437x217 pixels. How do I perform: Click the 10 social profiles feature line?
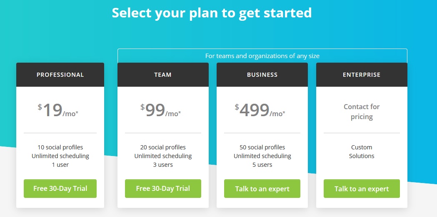pos(60,147)
